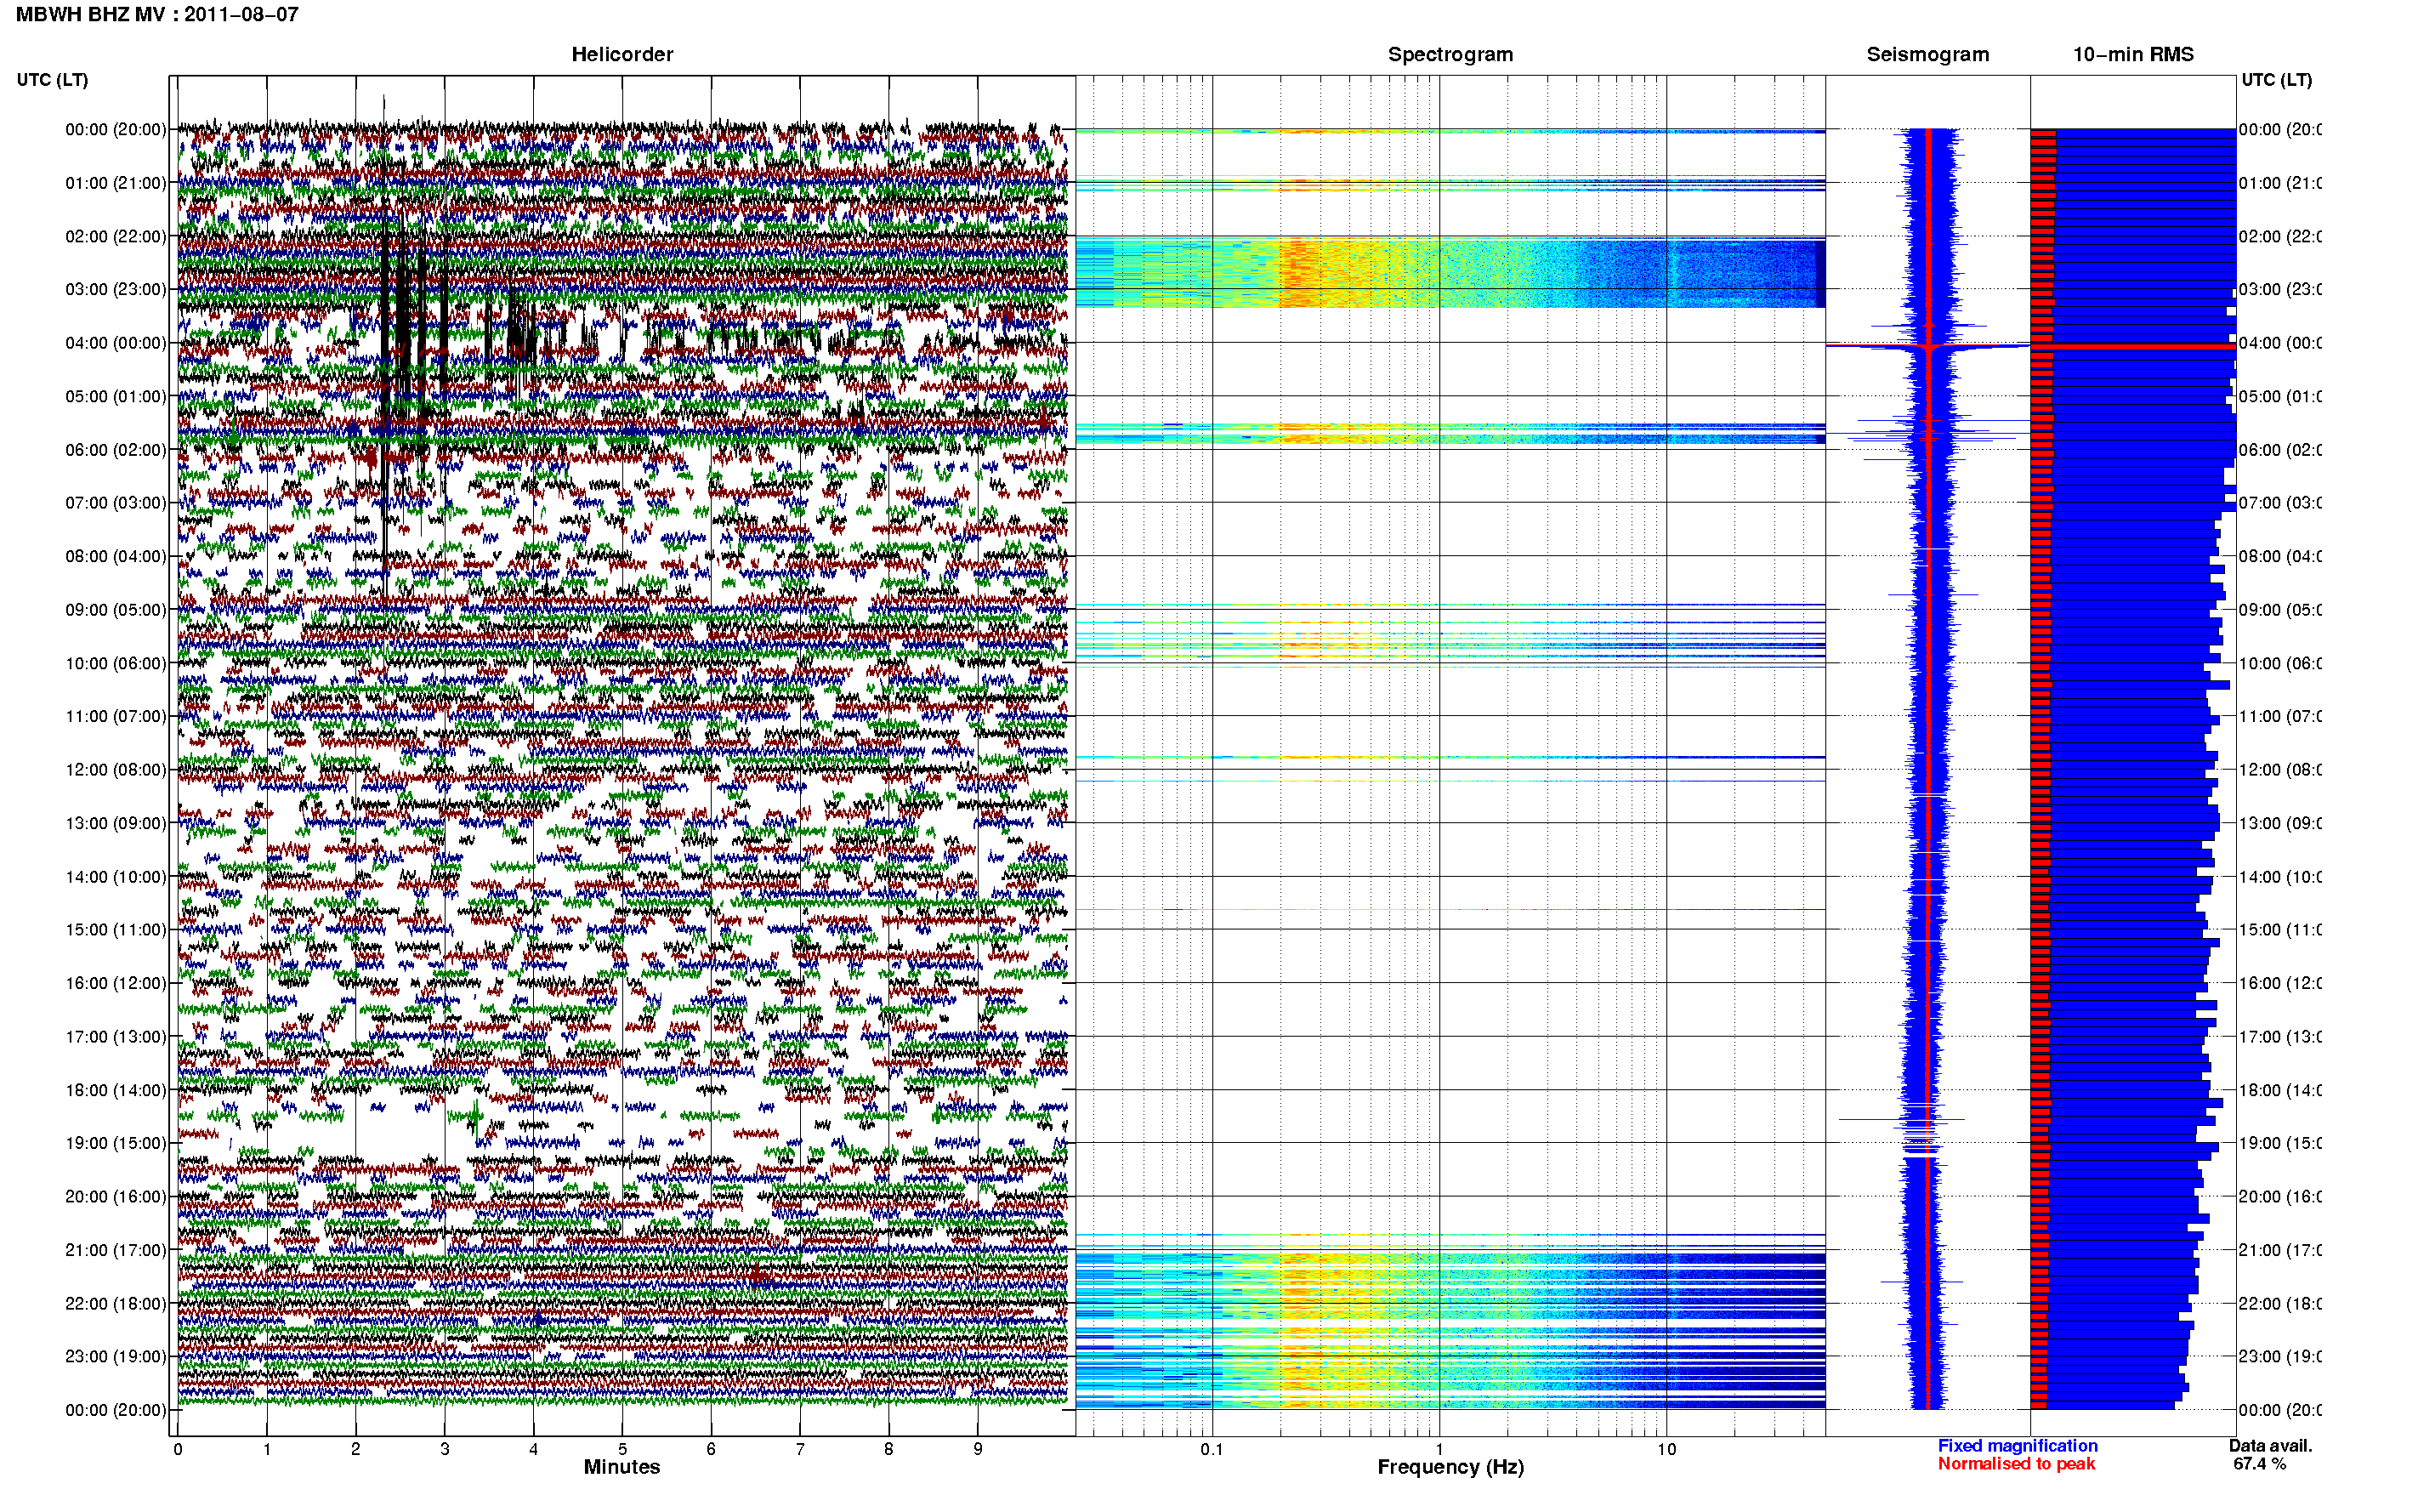Click helicorder time label 21:00 (17:00)
Viewport: 2418px width, 1512px height.
pos(116,1250)
